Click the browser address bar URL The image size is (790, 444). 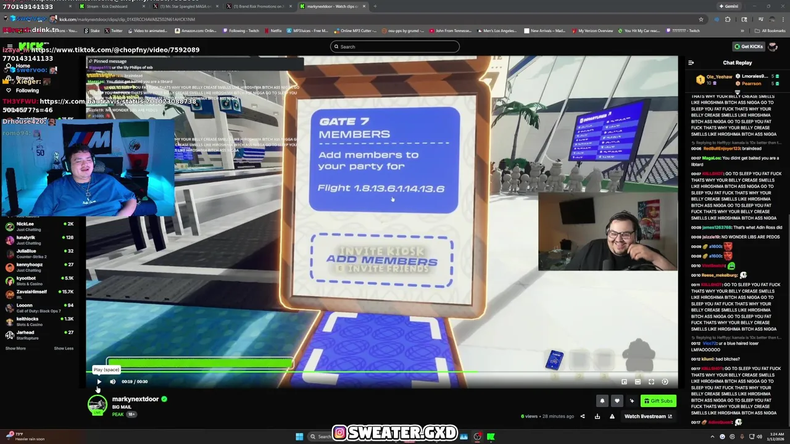tap(127, 19)
